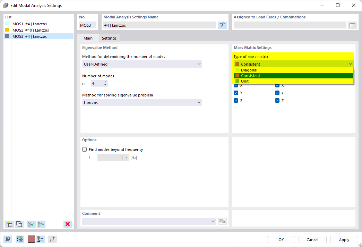Click the Modal Analysis Settings Name field
Screen dimensions: 362x247
point(160,25)
